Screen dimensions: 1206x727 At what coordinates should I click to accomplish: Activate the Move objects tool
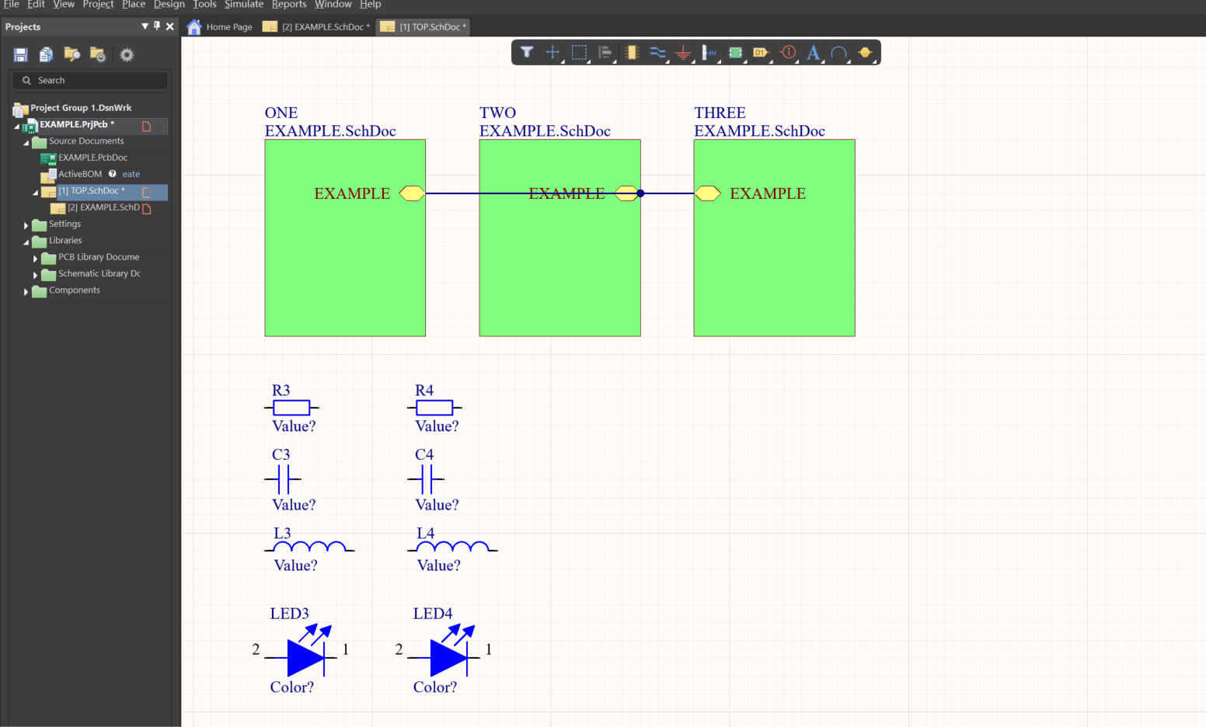click(x=552, y=52)
